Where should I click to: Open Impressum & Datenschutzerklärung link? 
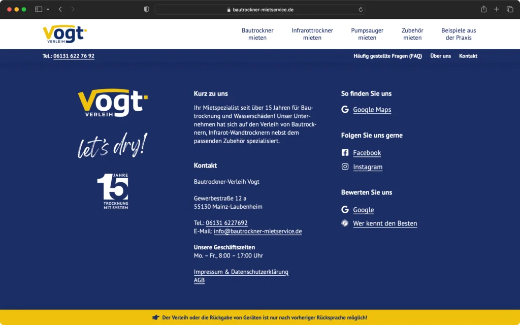coord(241,272)
